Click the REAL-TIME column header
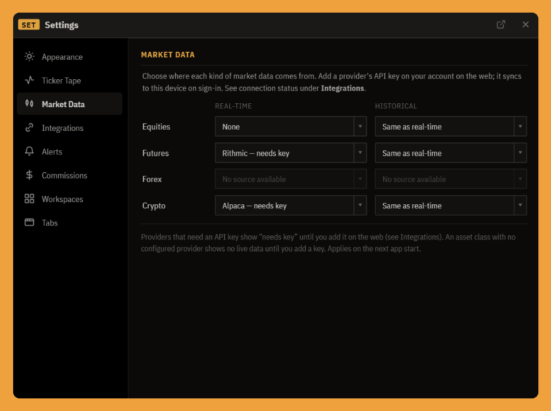The image size is (551, 411). 233,106
